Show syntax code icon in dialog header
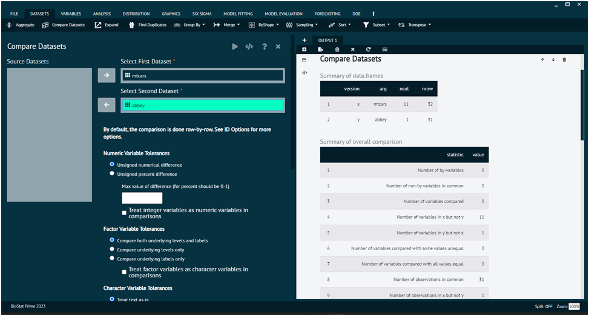The image size is (589, 316). click(x=249, y=47)
